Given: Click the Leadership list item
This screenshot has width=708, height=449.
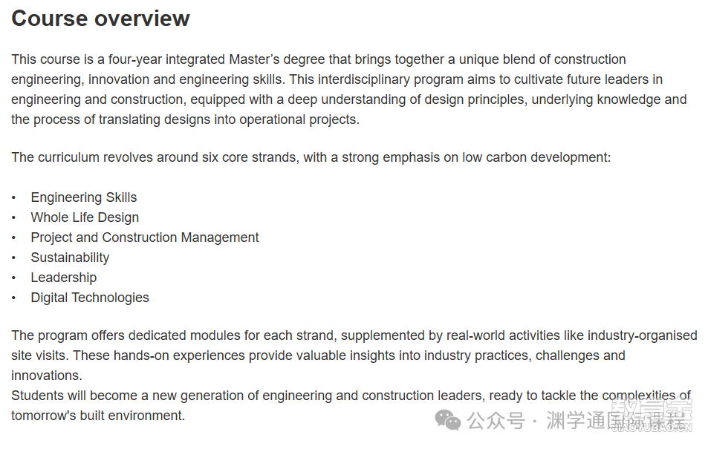Looking at the screenshot, I should [64, 278].
